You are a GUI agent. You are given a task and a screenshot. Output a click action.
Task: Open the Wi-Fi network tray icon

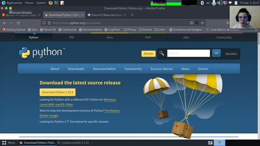tap(230, 3)
